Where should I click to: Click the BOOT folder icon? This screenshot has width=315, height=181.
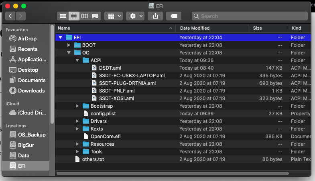click(x=77, y=45)
